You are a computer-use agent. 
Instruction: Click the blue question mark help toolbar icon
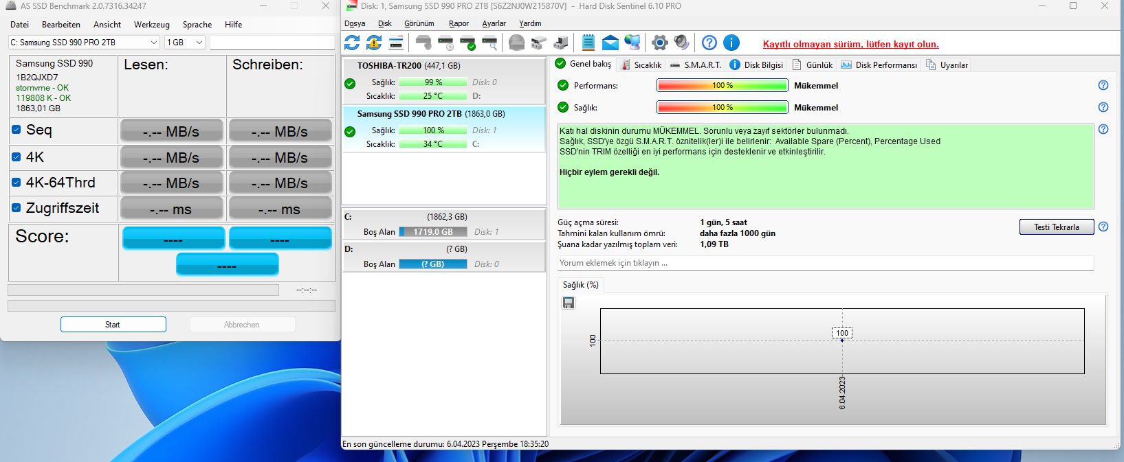[709, 43]
